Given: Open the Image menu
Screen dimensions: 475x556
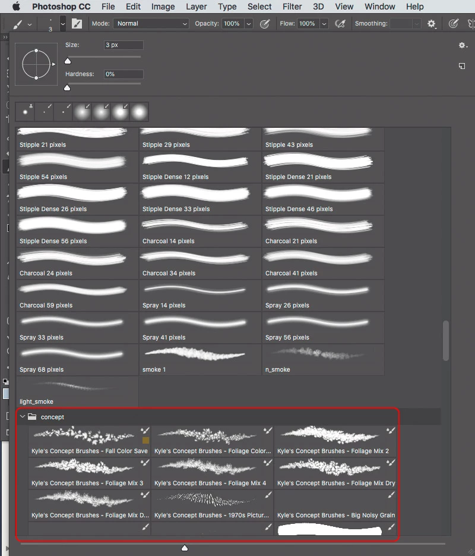Looking at the screenshot, I should (x=163, y=7).
